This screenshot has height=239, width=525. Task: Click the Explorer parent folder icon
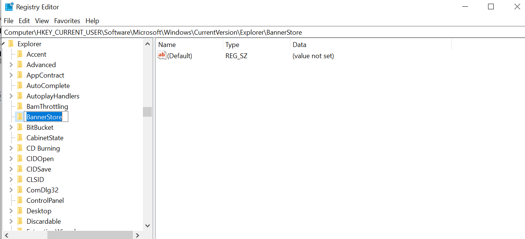(11, 44)
